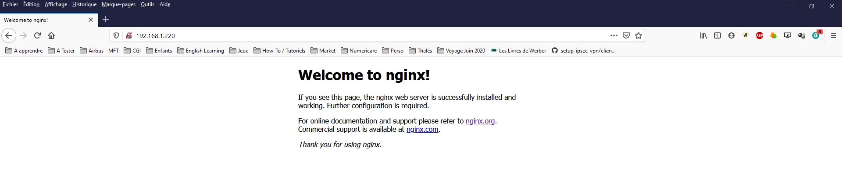Open Les Livres de Werber bookmark

click(519, 51)
